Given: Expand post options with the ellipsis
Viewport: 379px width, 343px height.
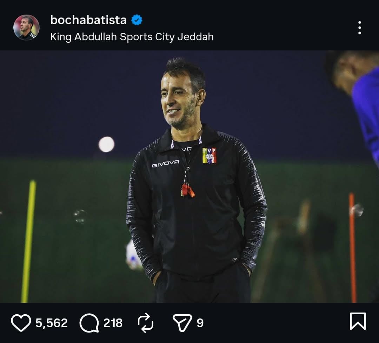Looking at the screenshot, I should 359,28.
